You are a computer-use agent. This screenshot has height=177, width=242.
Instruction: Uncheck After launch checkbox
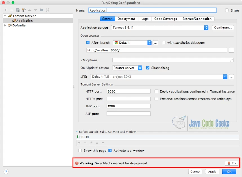point(88,42)
